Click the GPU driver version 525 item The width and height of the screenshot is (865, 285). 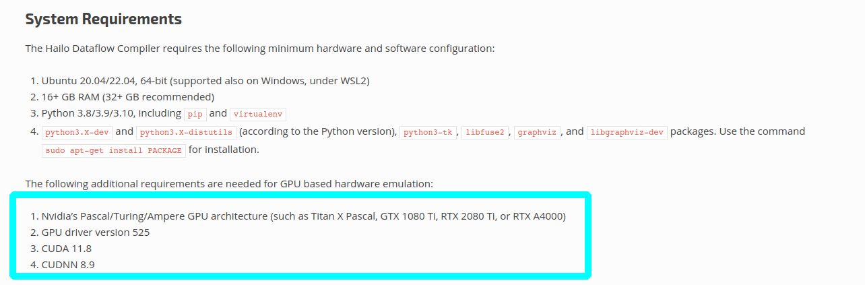96,232
